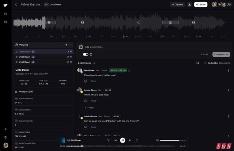Click the + Version button
The width and height of the screenshot is (234, 151).
pyautogui.click(x=178, y=4)
